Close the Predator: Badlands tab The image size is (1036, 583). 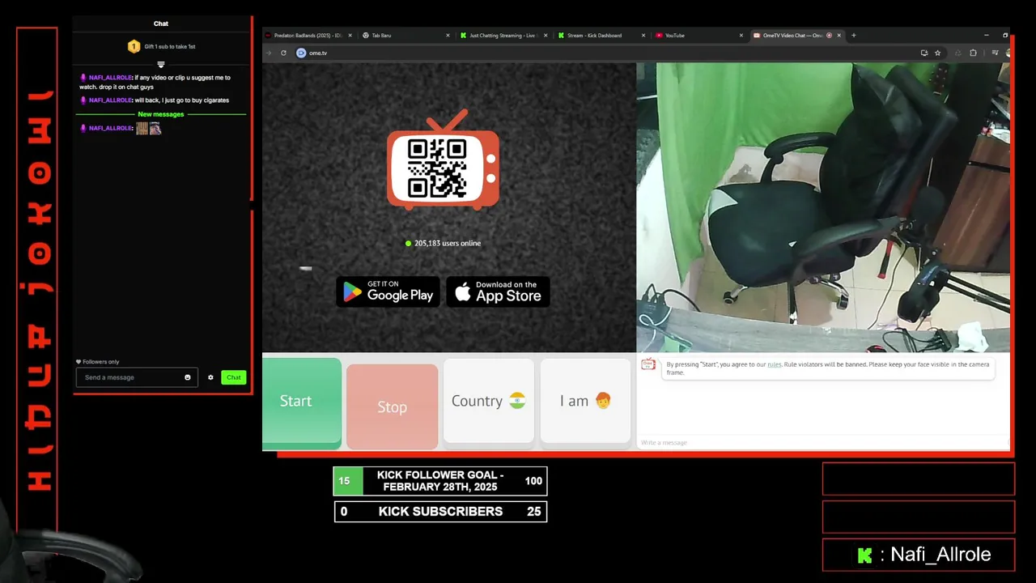click(350, 36)
